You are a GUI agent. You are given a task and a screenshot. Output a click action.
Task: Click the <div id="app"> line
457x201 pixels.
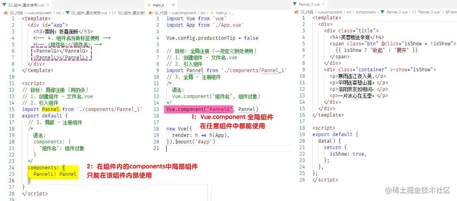(x=48, y=25)
